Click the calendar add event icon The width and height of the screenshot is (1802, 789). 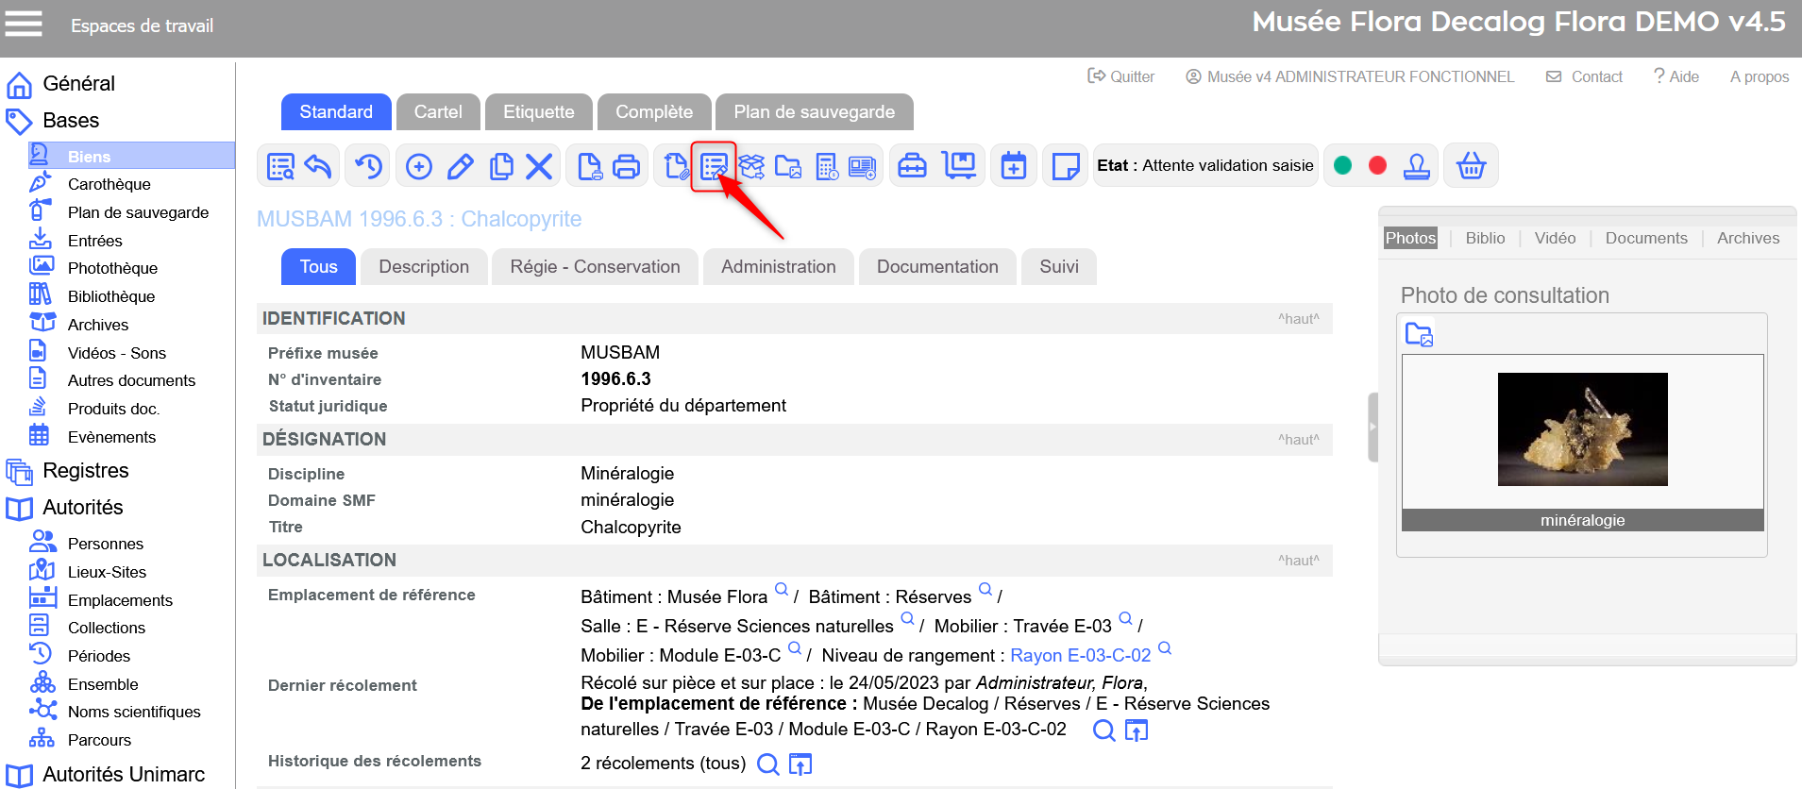1013,167
